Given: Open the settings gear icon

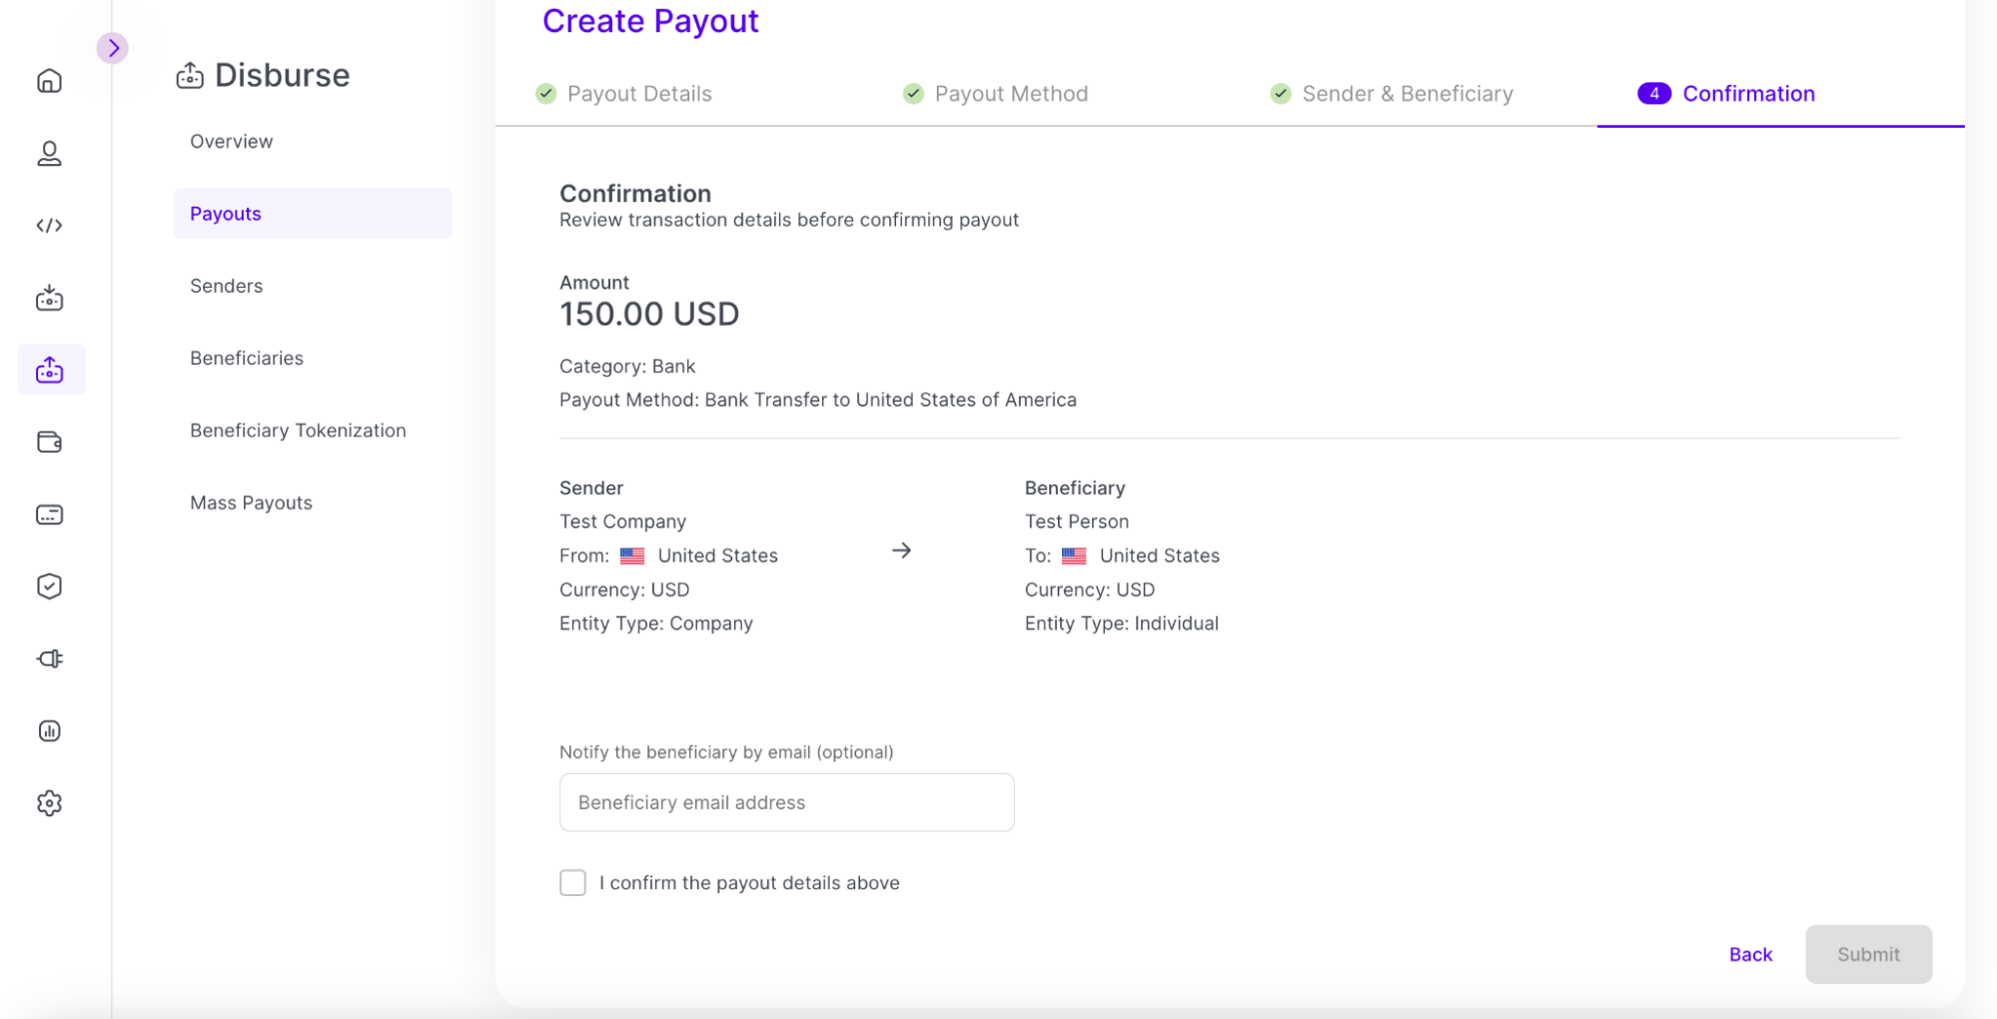Looking at the screenshot, I should (x=49, y=803).
